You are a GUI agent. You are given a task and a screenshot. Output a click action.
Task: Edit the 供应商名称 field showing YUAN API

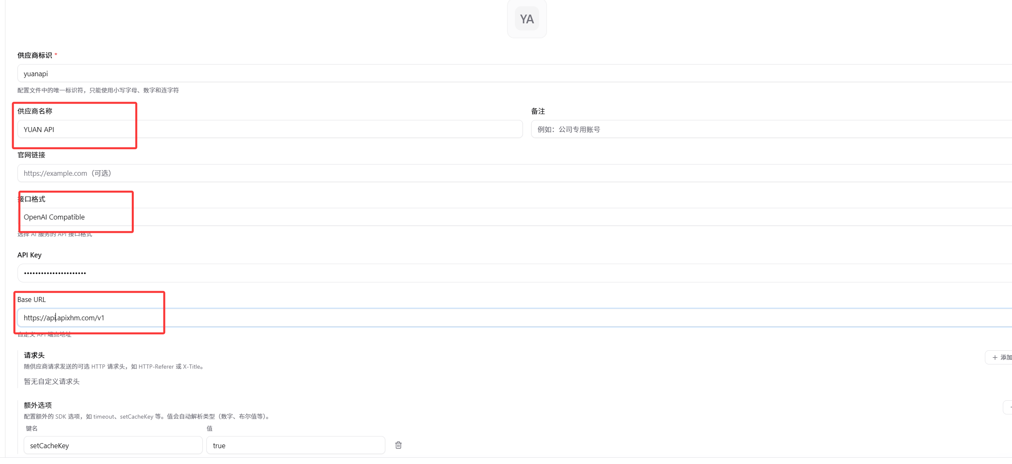coord(270,129)
